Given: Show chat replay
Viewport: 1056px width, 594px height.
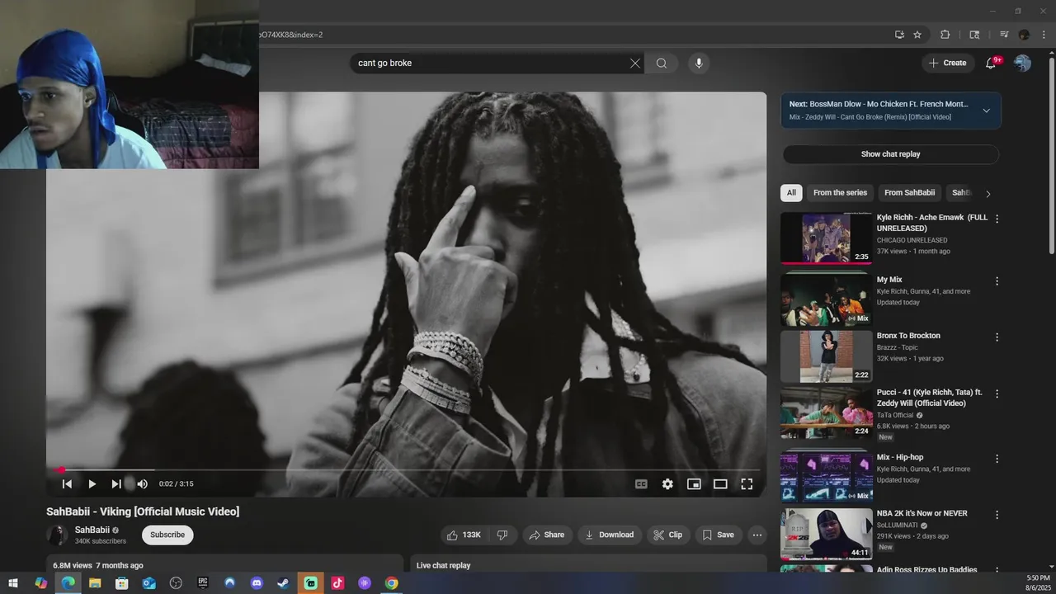Looking at the screenshot, I should point(890,154).
